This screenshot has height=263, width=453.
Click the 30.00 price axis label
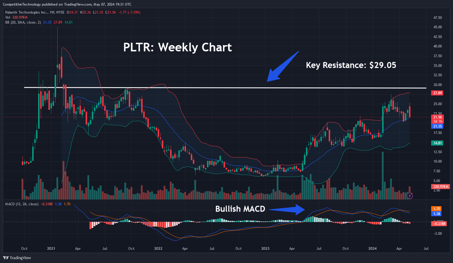437,85
